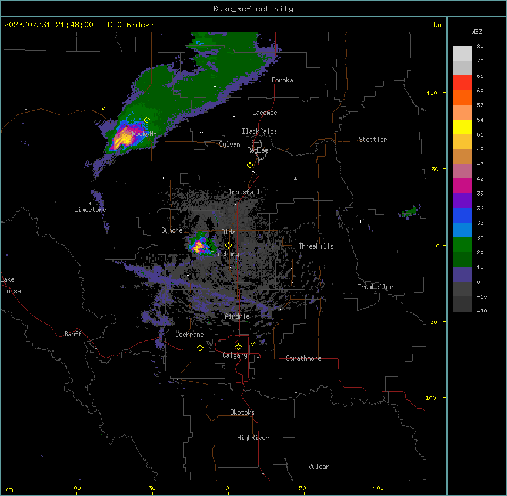Select the slate 0-10 dBZ legend swatch
Image resolution: width=507 pixels, height=496 pixels.
coord(462,275)
